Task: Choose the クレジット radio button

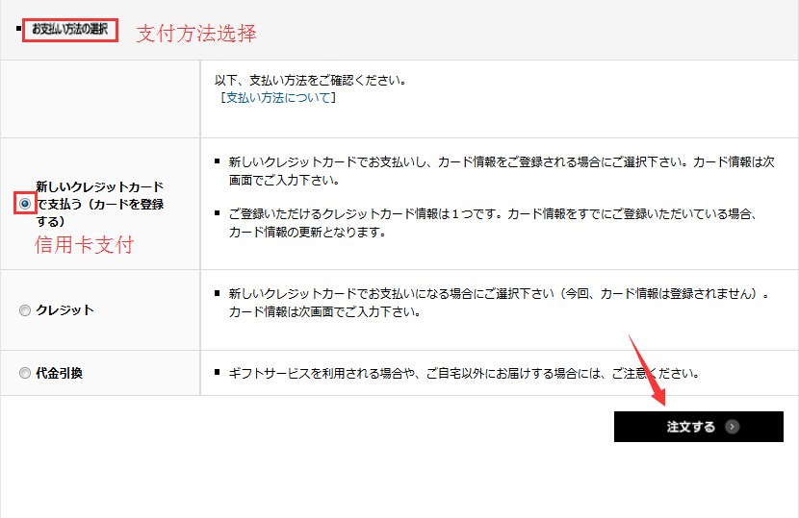Action: pos(25,310)
